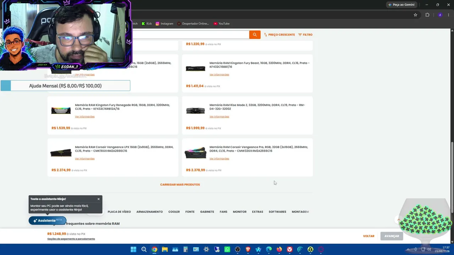Go to Gabinete step

(207, 212)
